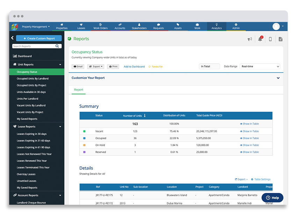Open the Requests module
This screenshot has width=297, height=217.
click(x=159, y=26)
